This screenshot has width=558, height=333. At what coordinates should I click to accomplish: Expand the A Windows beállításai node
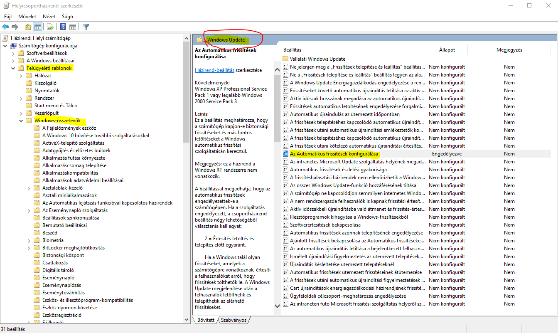coord(13,61)
